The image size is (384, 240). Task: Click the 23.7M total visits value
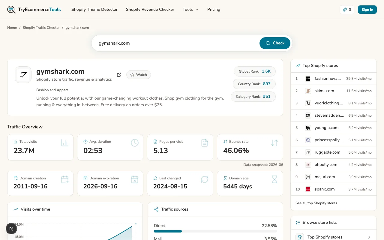(24, 151)
